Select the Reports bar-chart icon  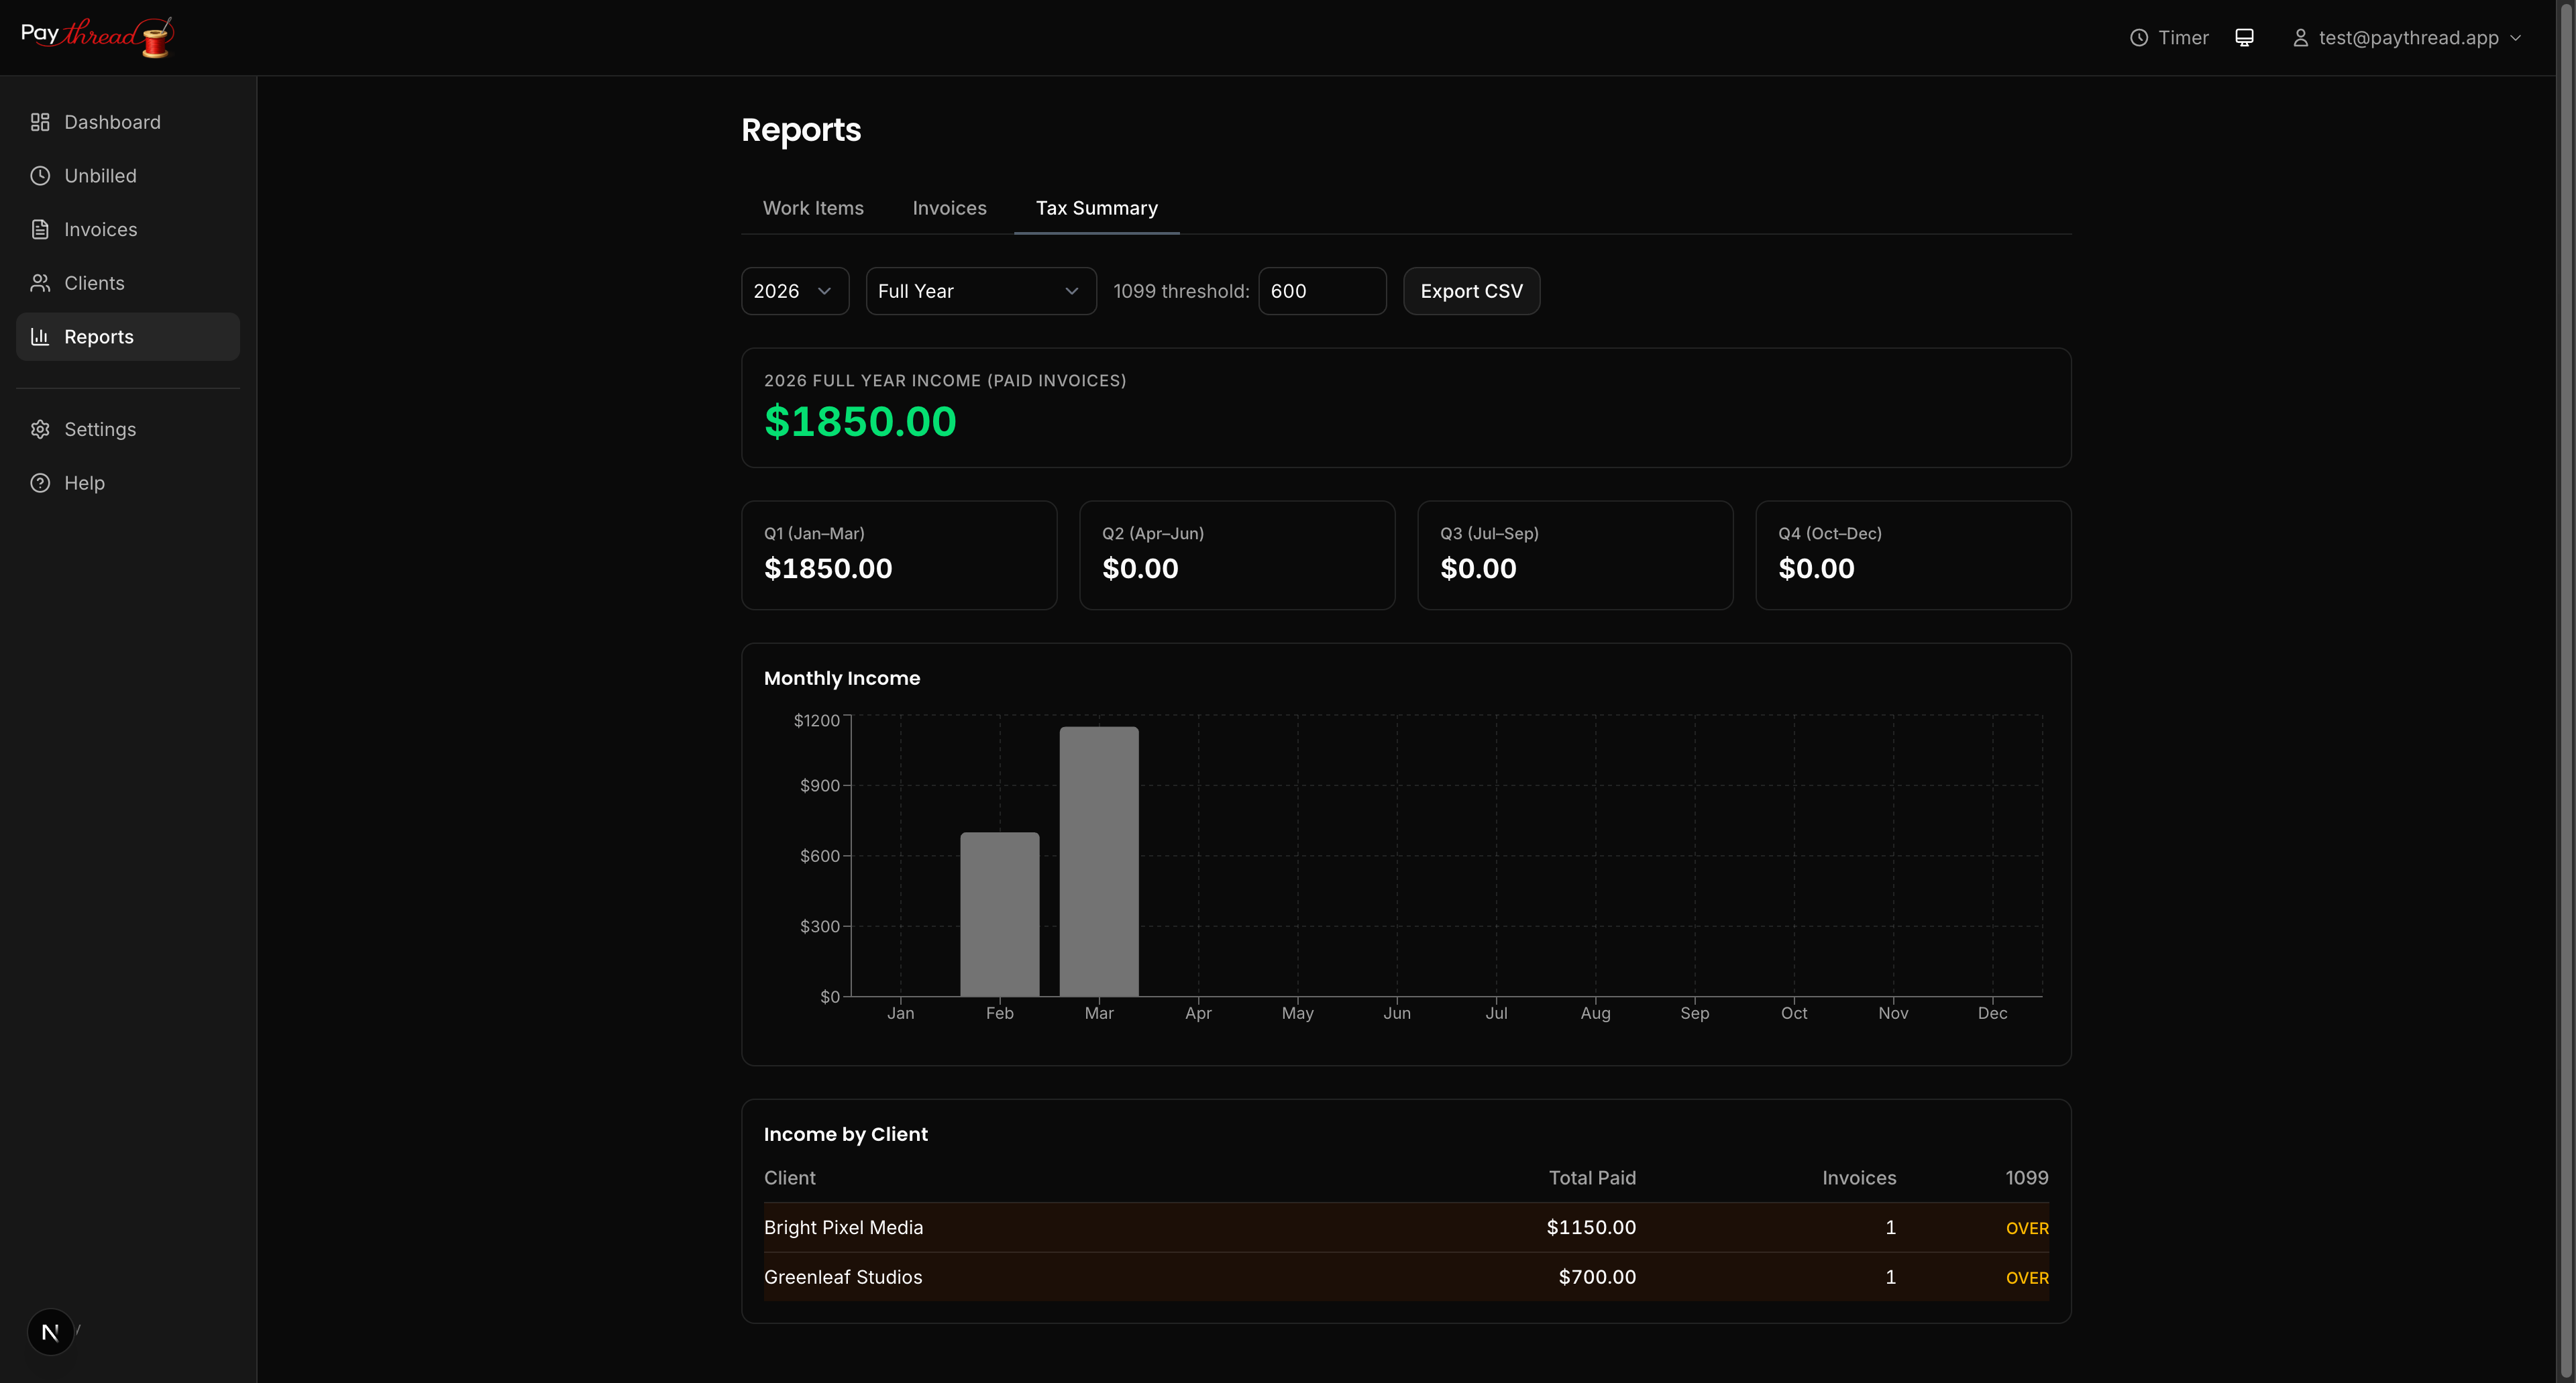pyautogui.click(x=40, y=336)
